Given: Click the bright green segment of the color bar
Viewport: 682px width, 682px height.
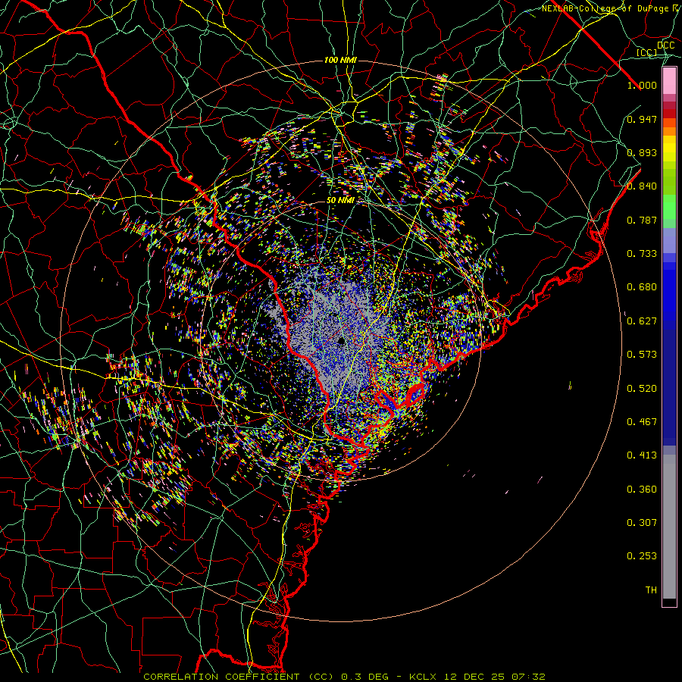Looking at the screenshot, I should click(669, 207).
